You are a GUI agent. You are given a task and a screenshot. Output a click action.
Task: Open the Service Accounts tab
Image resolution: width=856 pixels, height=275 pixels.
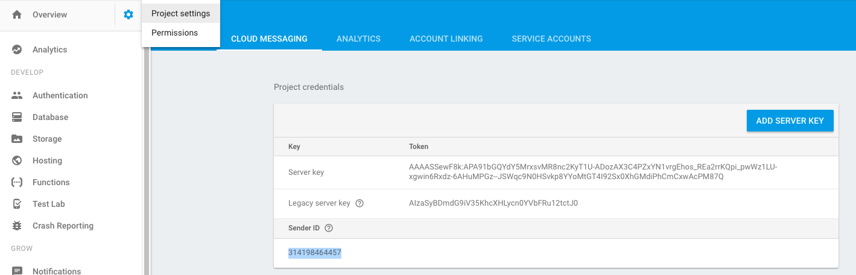(x=551, y=39)
